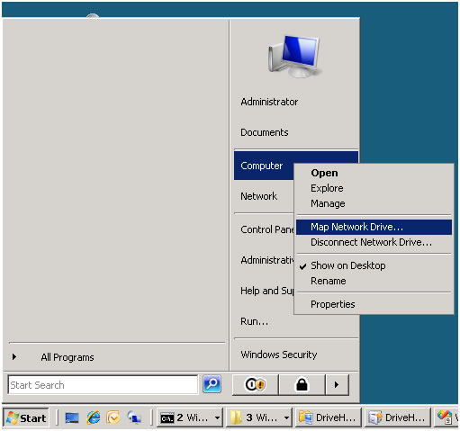Lock the computer with padlock icon

(x=302, y=384)
